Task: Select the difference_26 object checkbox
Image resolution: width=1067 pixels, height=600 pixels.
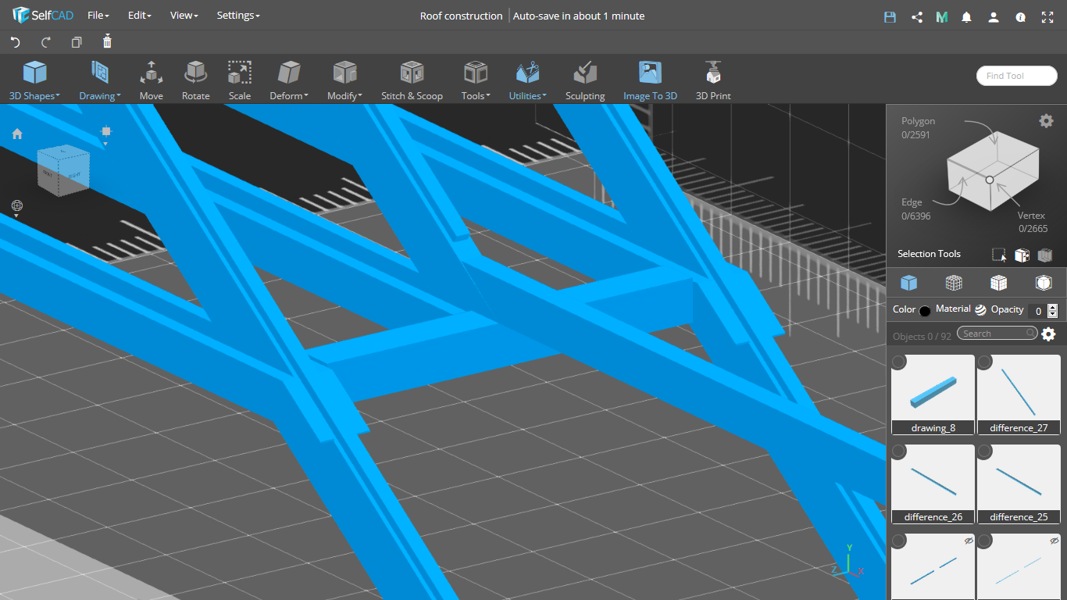Action: 899,452
